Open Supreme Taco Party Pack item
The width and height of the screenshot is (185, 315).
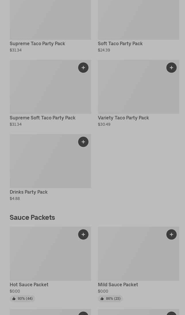(37, 43)
